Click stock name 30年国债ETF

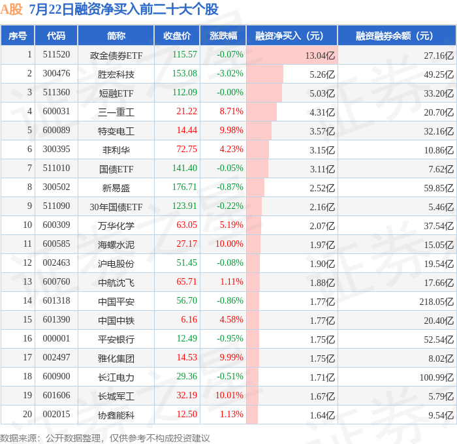(x=116, y=207)
